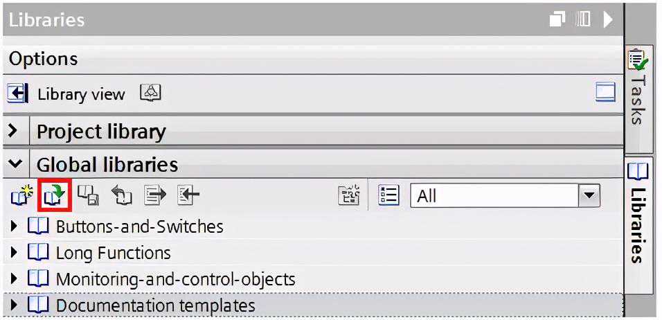662x320 pixels.
Task: Open Library view
Action: (81, 94)
